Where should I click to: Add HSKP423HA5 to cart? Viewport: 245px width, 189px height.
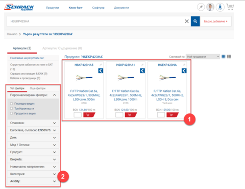[89, 115]
